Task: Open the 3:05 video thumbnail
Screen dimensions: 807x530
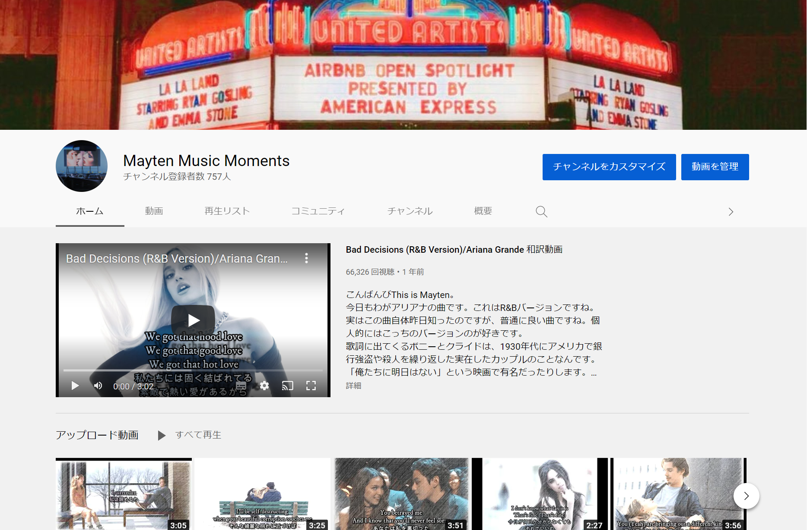Action: tap(124, 494)
